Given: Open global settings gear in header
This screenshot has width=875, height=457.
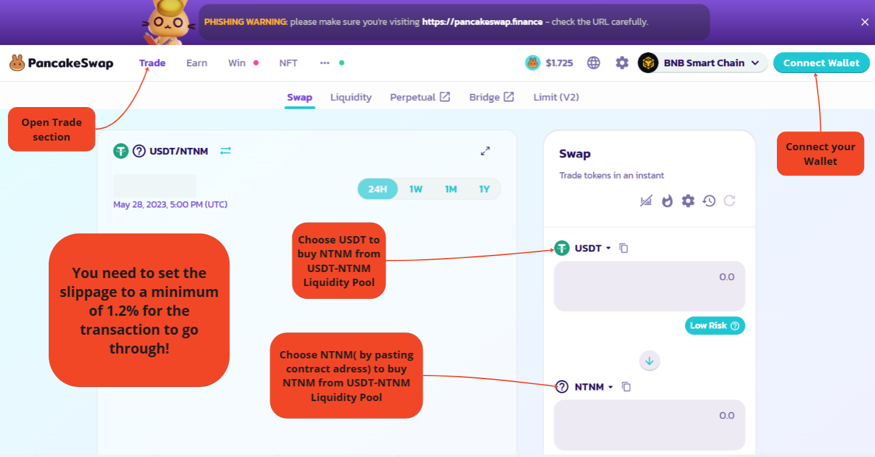Looking at the screenshot, I should coord(622,63).
